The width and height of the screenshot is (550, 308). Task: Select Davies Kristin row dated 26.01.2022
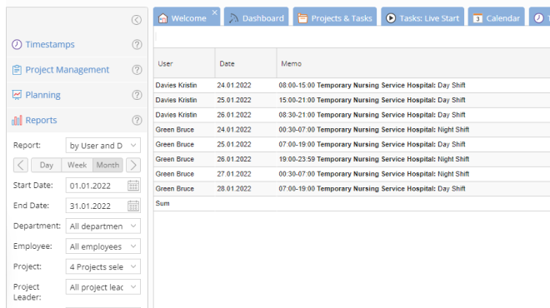click(352, 115)
